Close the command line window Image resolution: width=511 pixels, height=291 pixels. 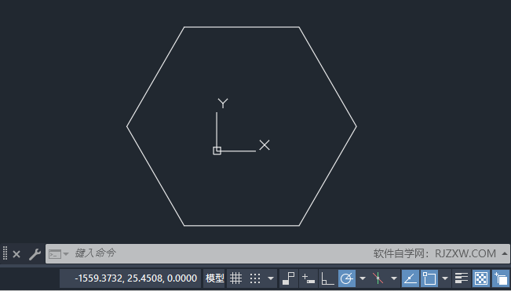16,254
